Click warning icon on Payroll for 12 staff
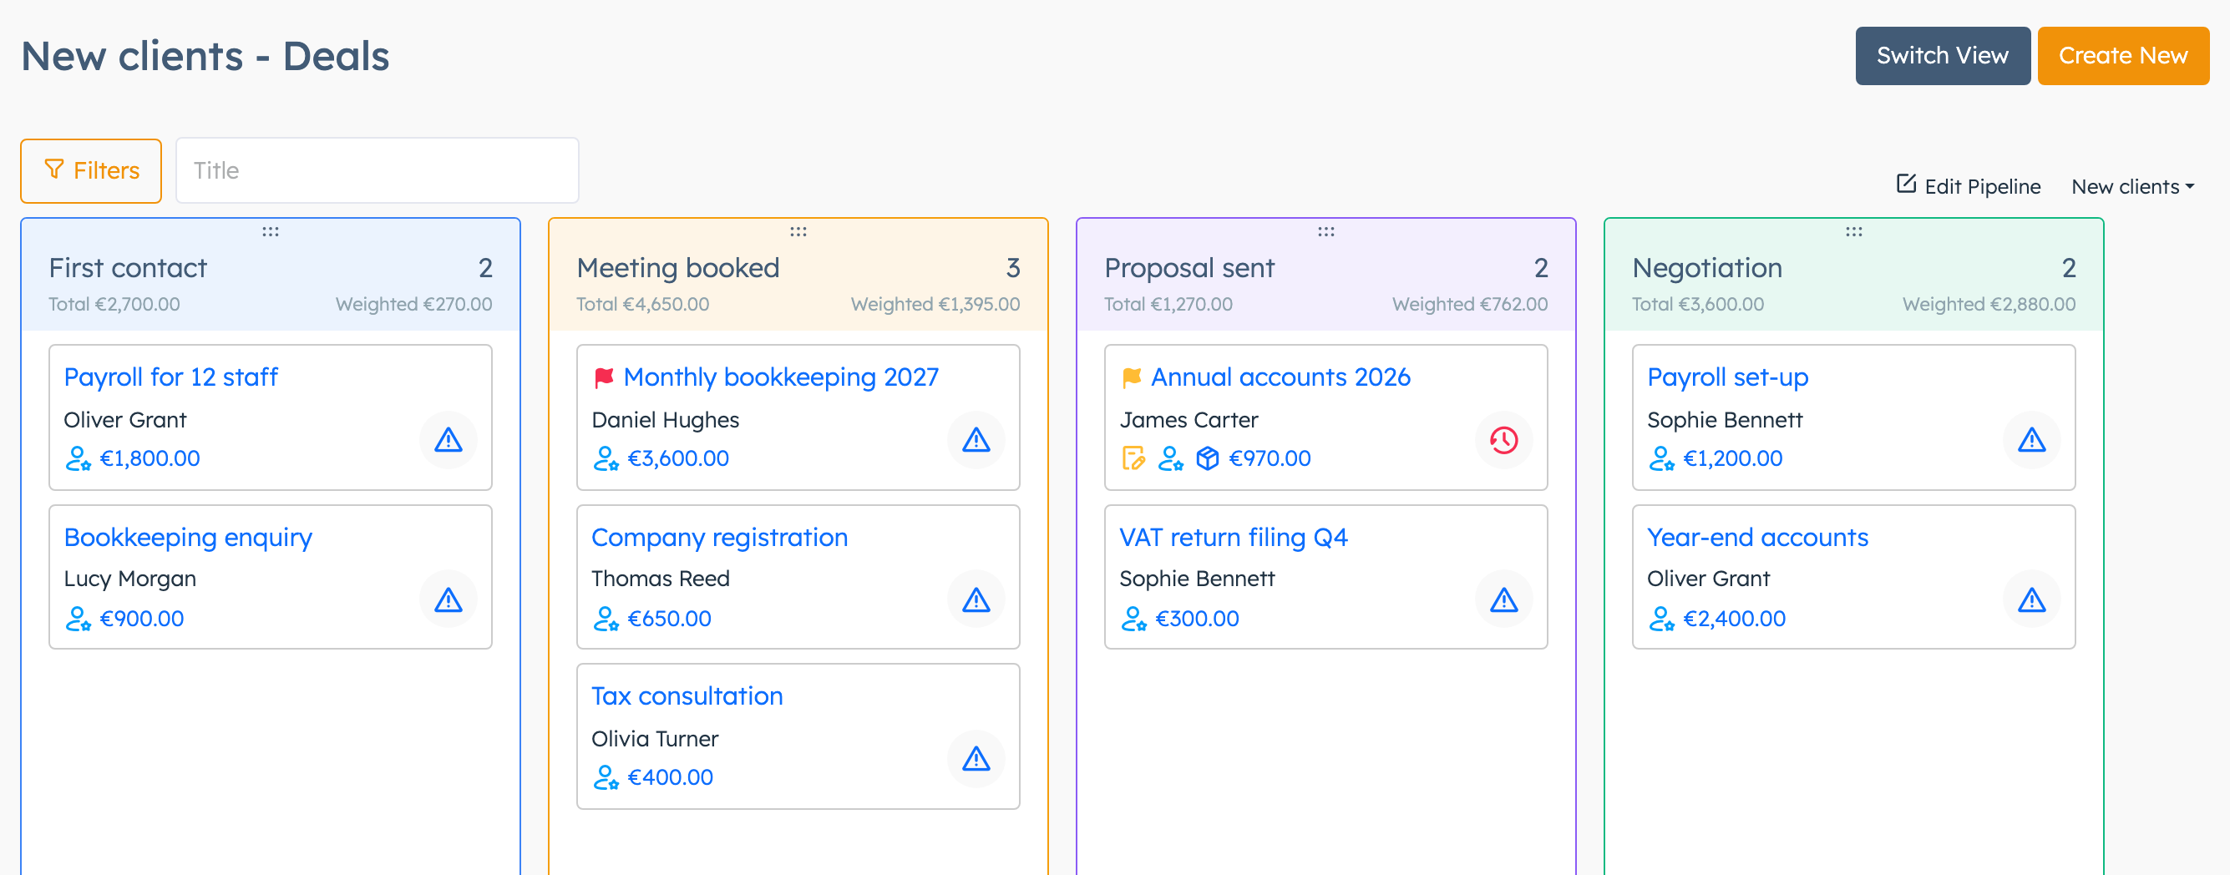 coord(449,440)
